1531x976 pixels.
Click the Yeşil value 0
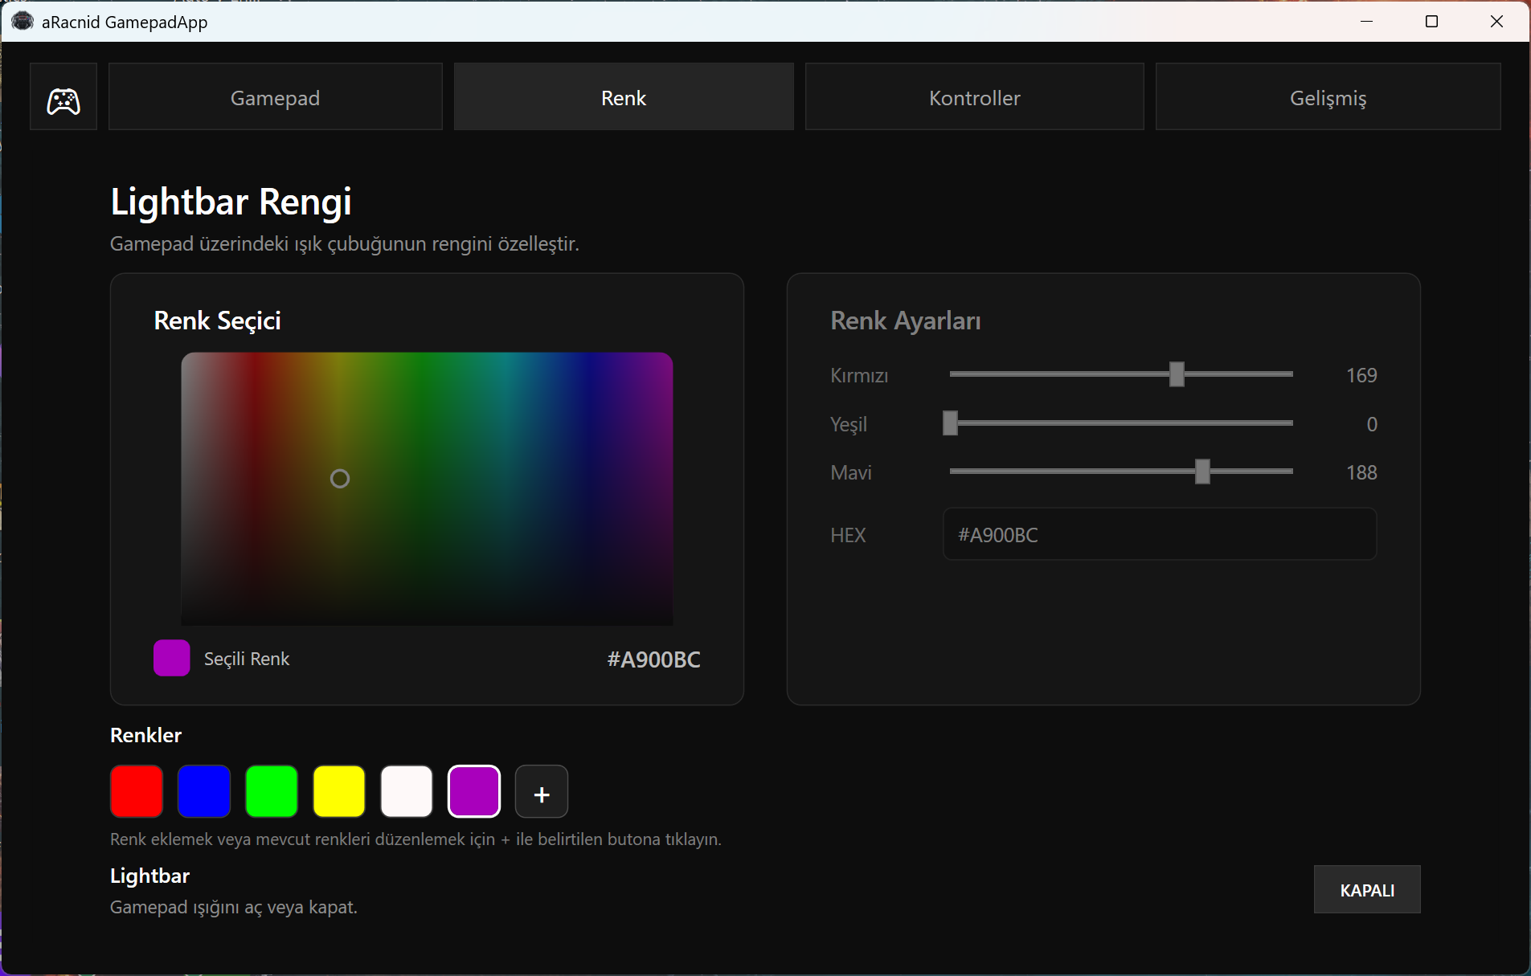[x=1372, y=424]
